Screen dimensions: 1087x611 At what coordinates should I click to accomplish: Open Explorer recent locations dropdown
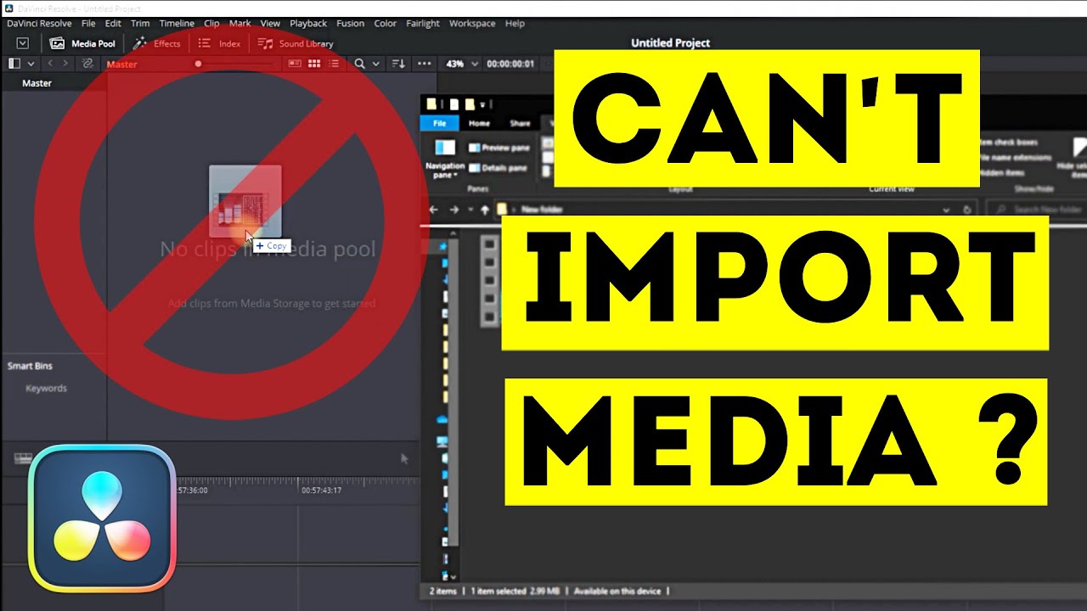(470, 210)
